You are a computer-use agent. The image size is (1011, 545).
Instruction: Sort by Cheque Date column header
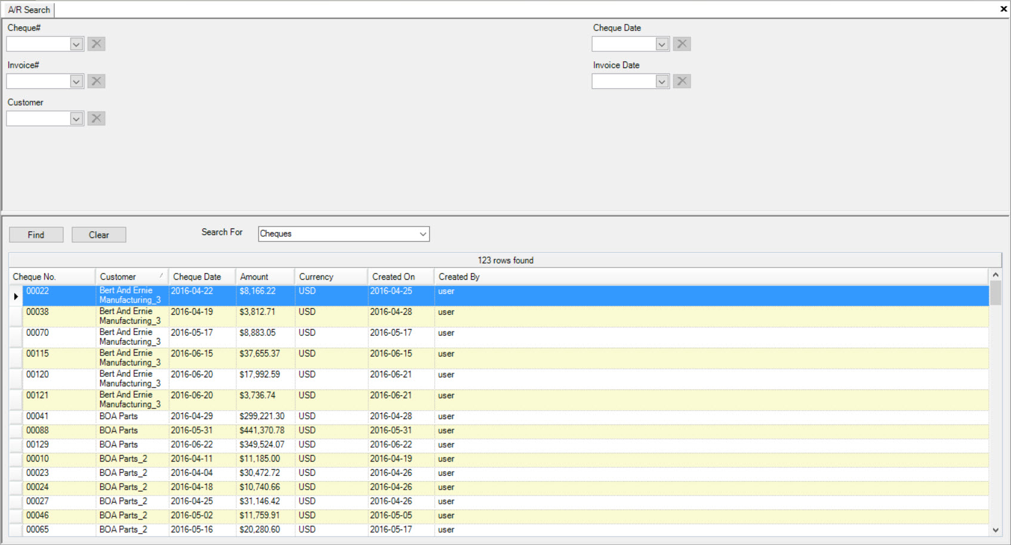click(x=202, y=277)
